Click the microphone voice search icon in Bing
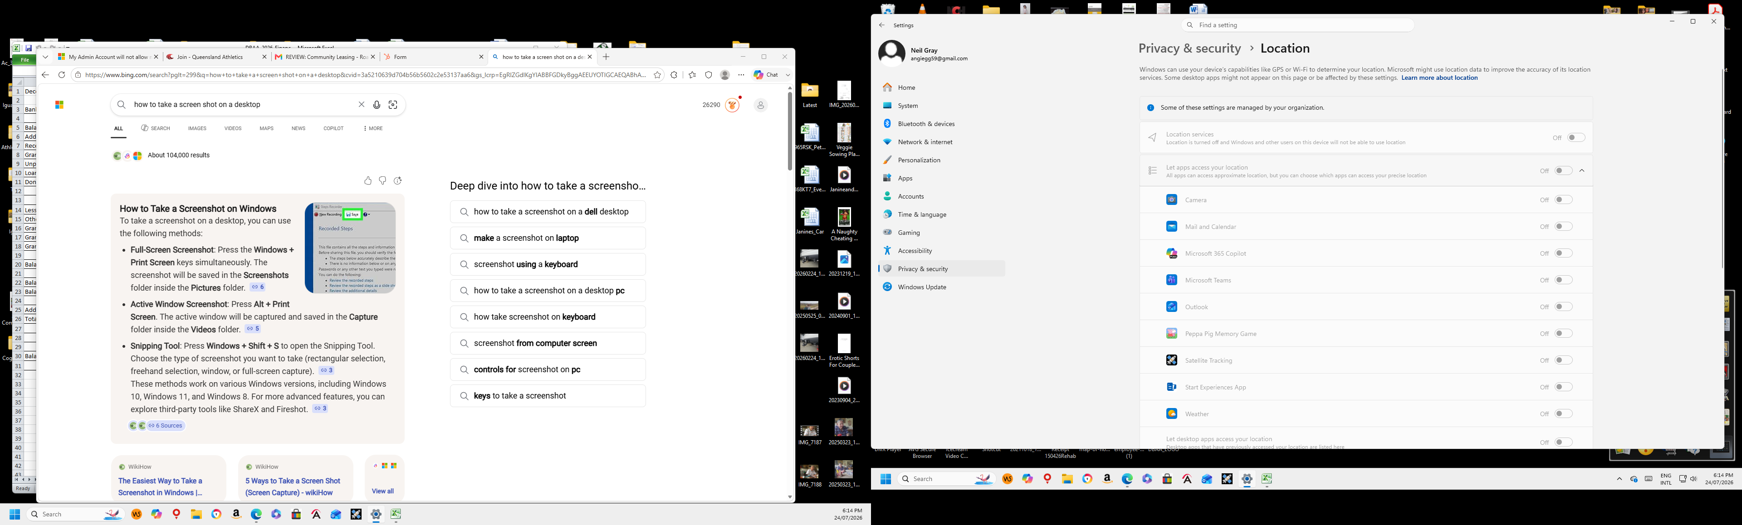This screenshot has height=525, width=1742. tap(377, 105)
